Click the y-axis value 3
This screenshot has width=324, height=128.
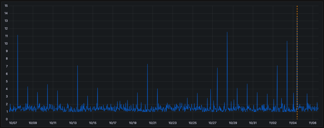(x=7, y=96)
